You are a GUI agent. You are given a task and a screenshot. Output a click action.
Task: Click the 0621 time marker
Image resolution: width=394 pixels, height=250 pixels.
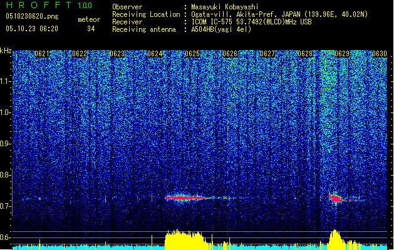click(x=42, y=54)
